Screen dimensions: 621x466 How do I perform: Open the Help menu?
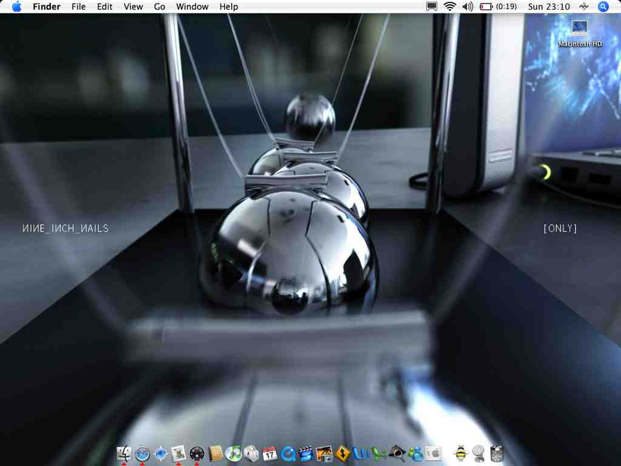pyautogui.click(x=229, y=7)
